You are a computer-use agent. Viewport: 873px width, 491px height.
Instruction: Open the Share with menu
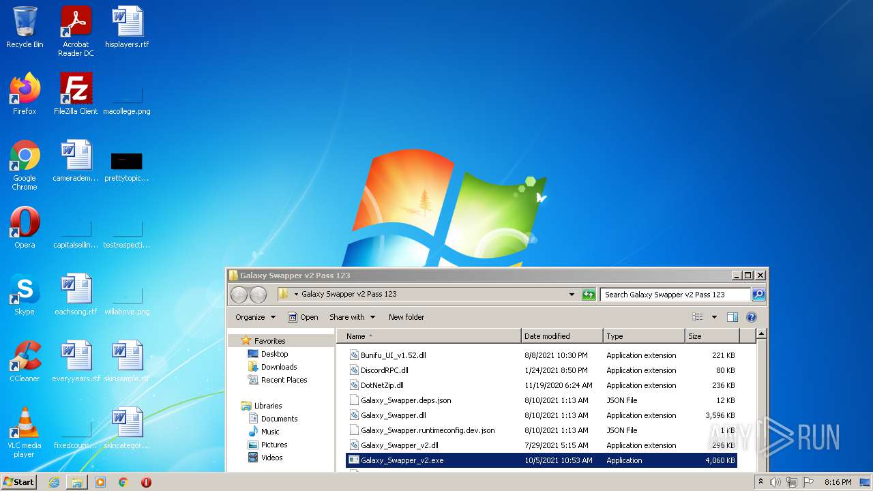(352, 317)
